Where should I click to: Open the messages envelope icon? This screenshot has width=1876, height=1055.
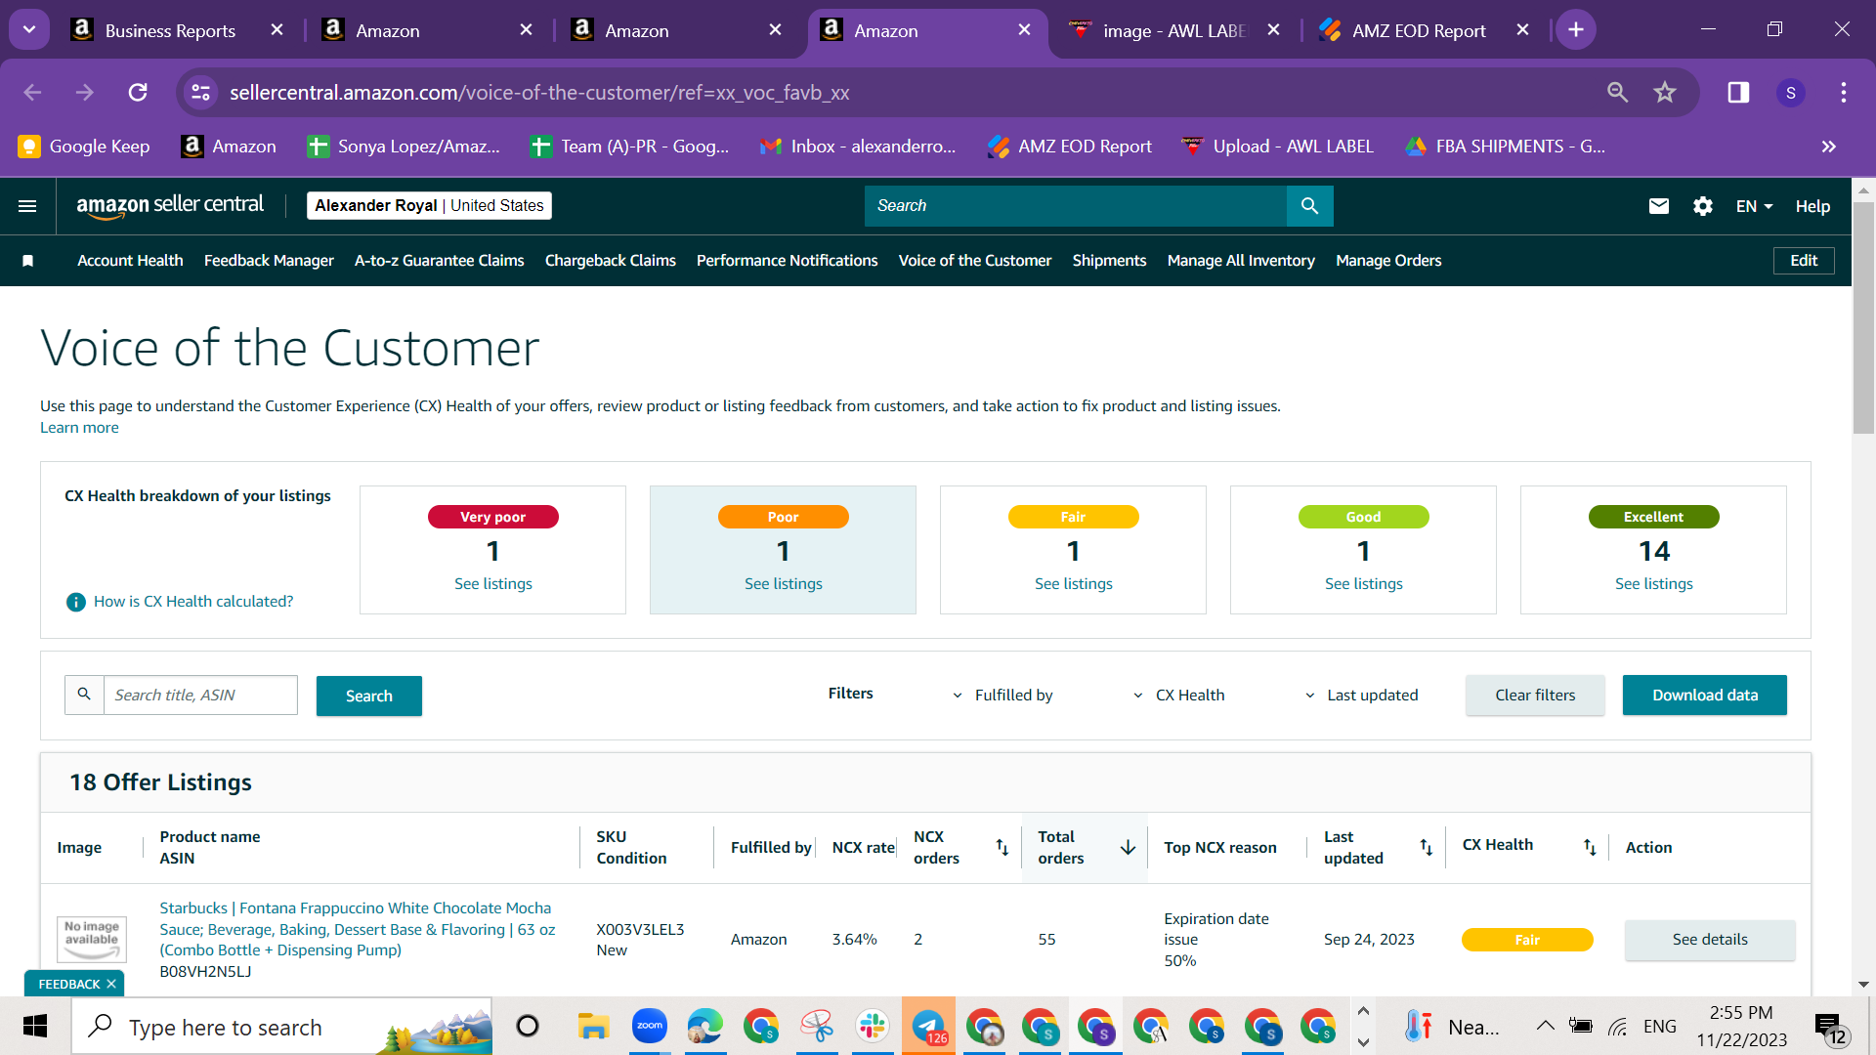click(x=1659, y=206)
